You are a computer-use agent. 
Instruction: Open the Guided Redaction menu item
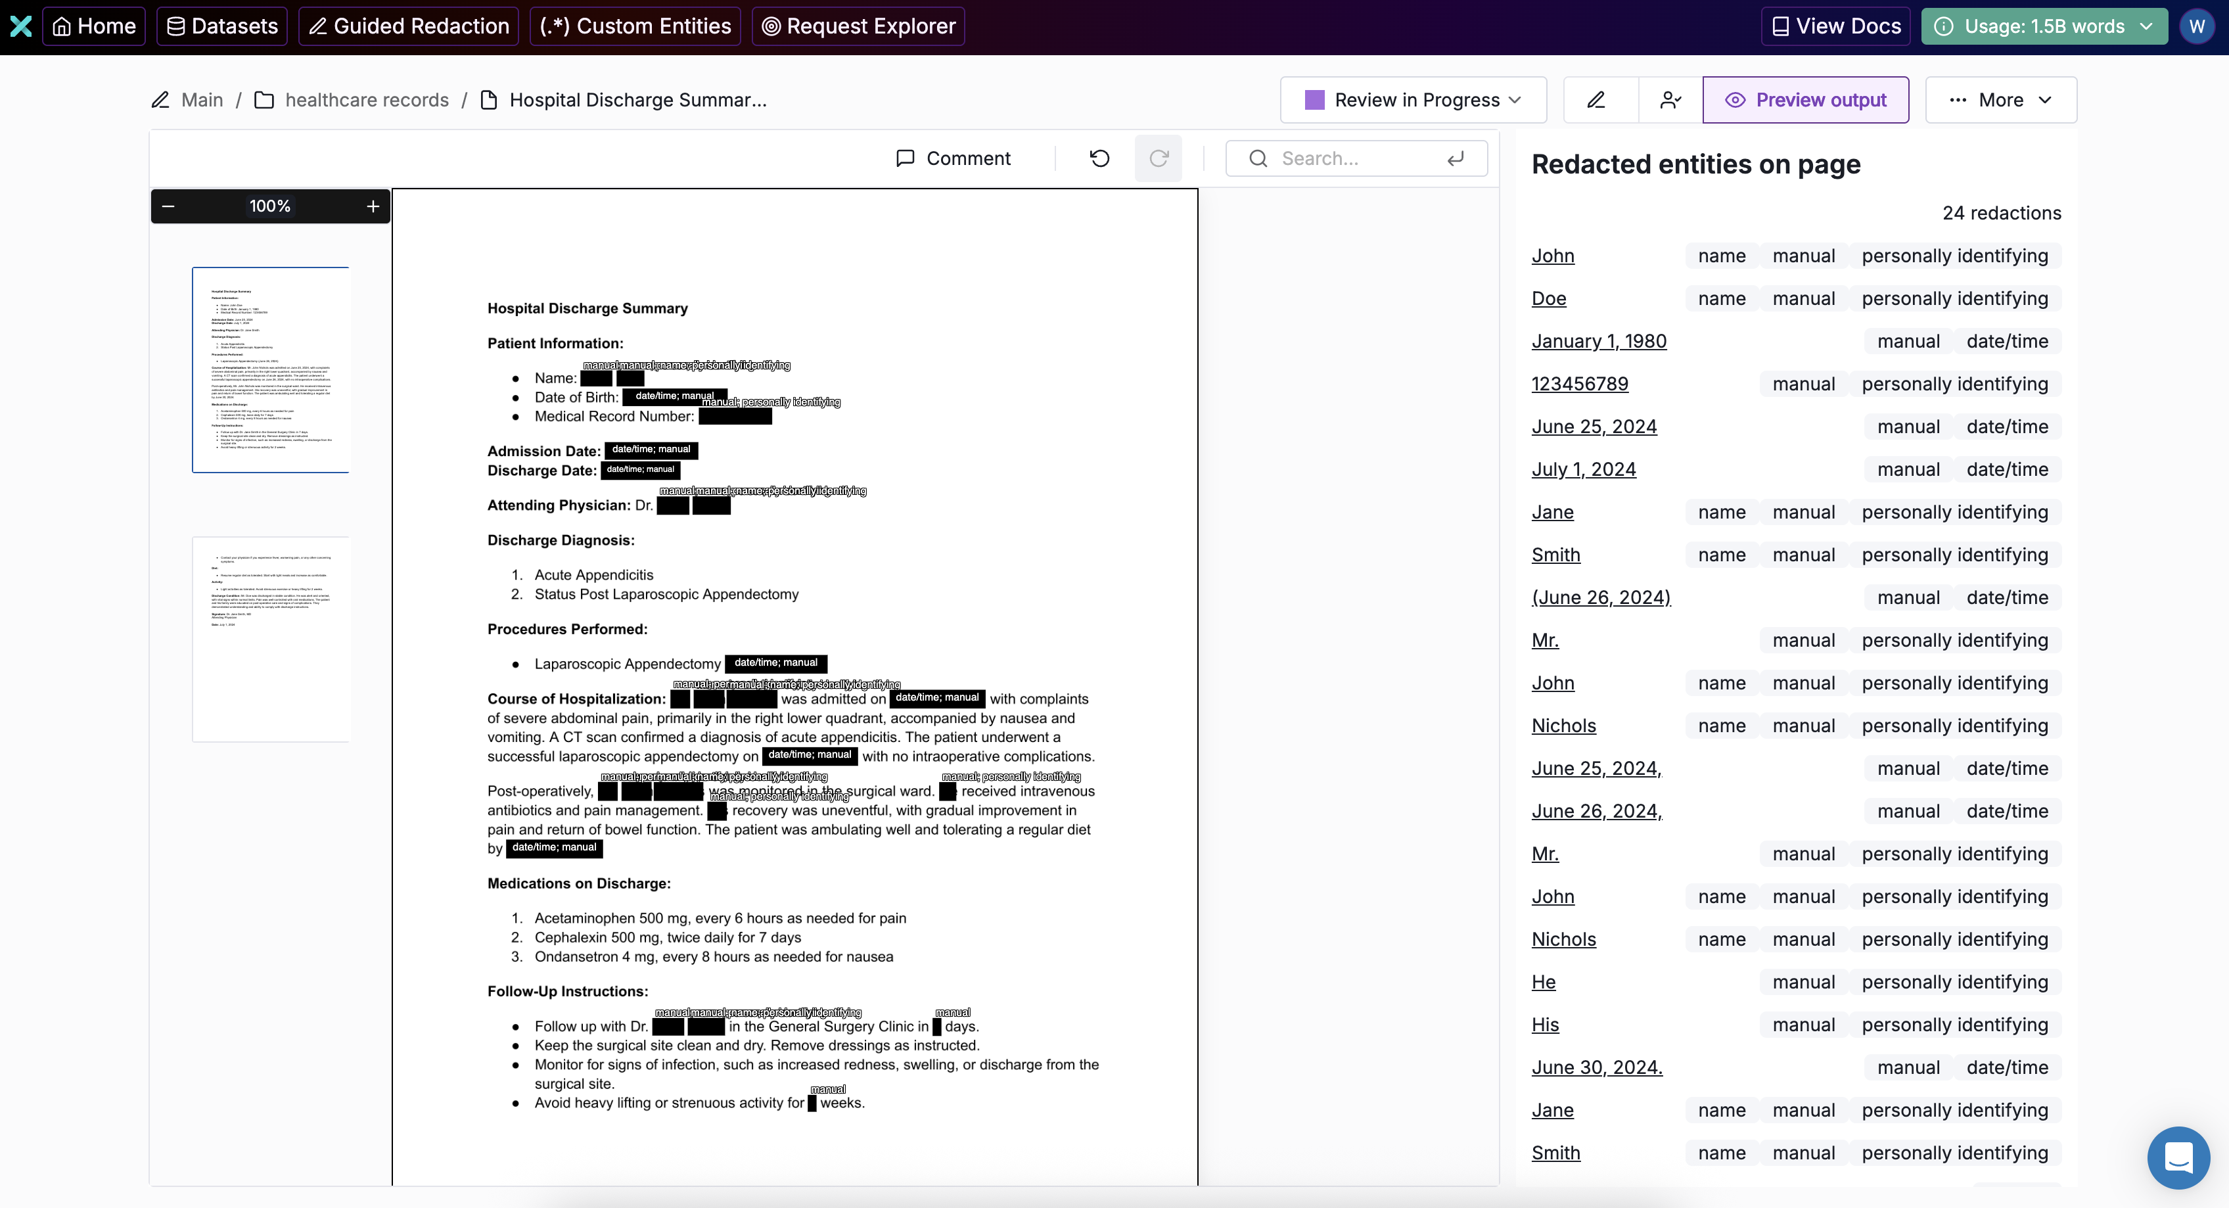[409, 26]
